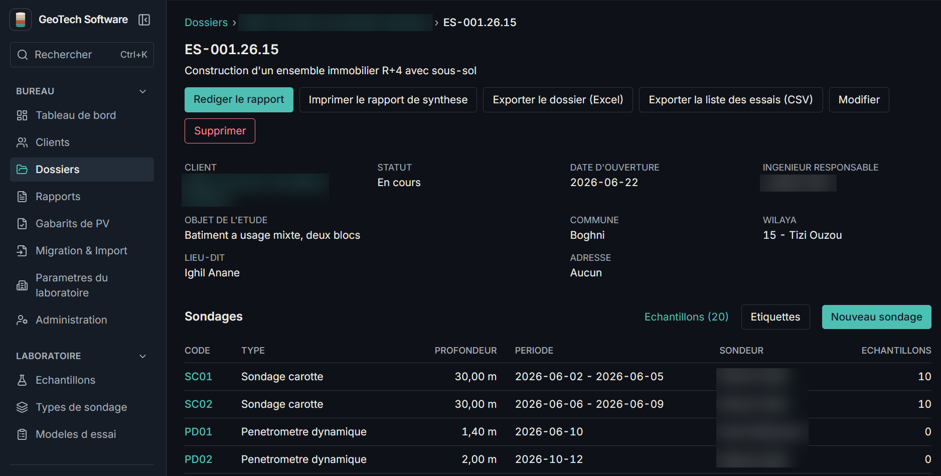Click the search magnifier icon
941x476 pixels.
tap(23, 55)
